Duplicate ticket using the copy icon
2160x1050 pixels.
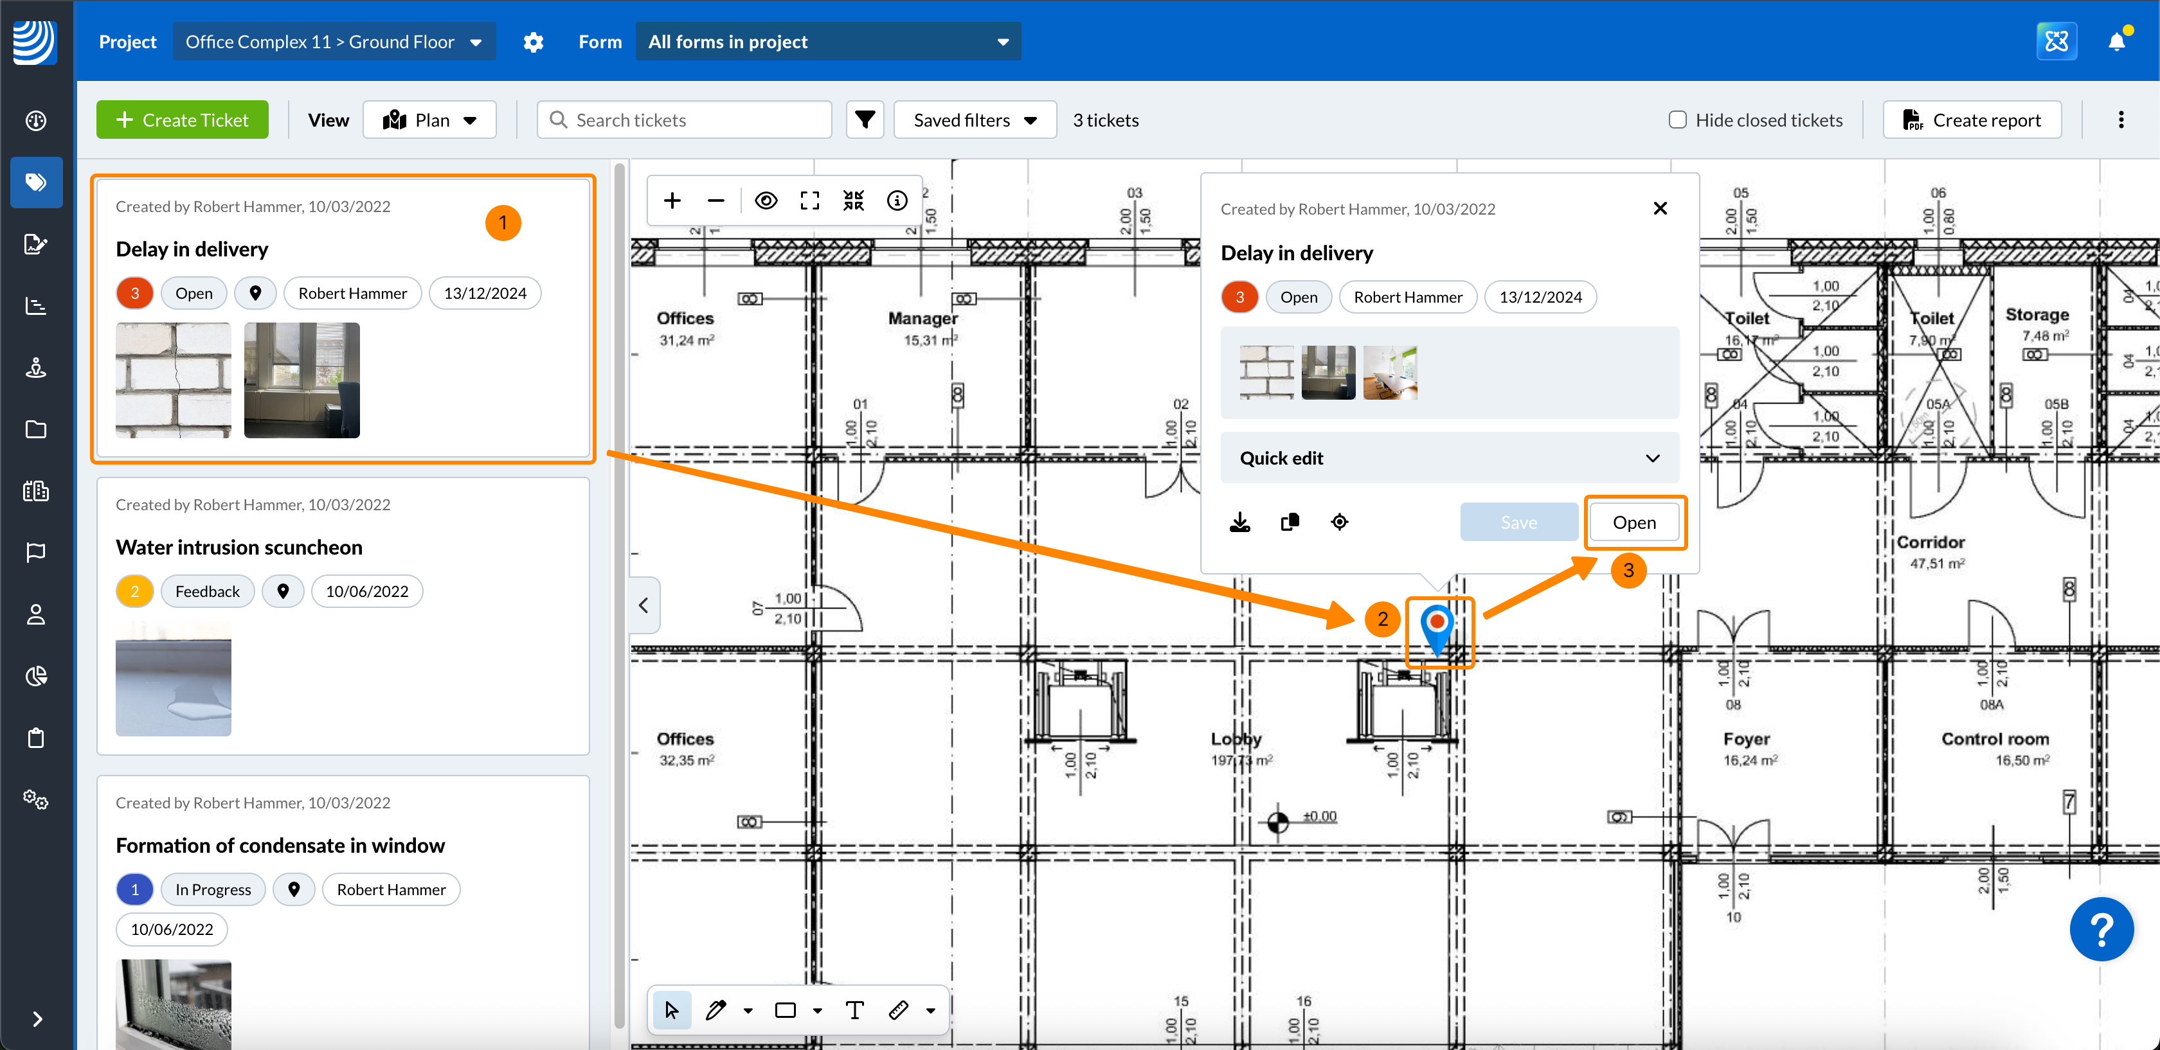click(1290, 522)
